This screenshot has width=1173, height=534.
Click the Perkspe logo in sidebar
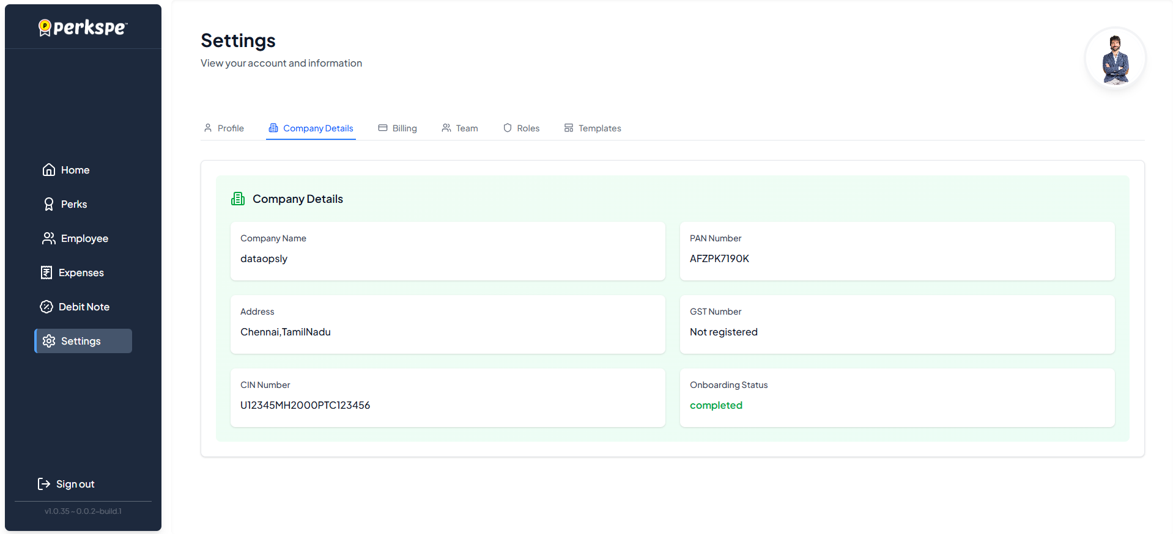pos(83,27)
